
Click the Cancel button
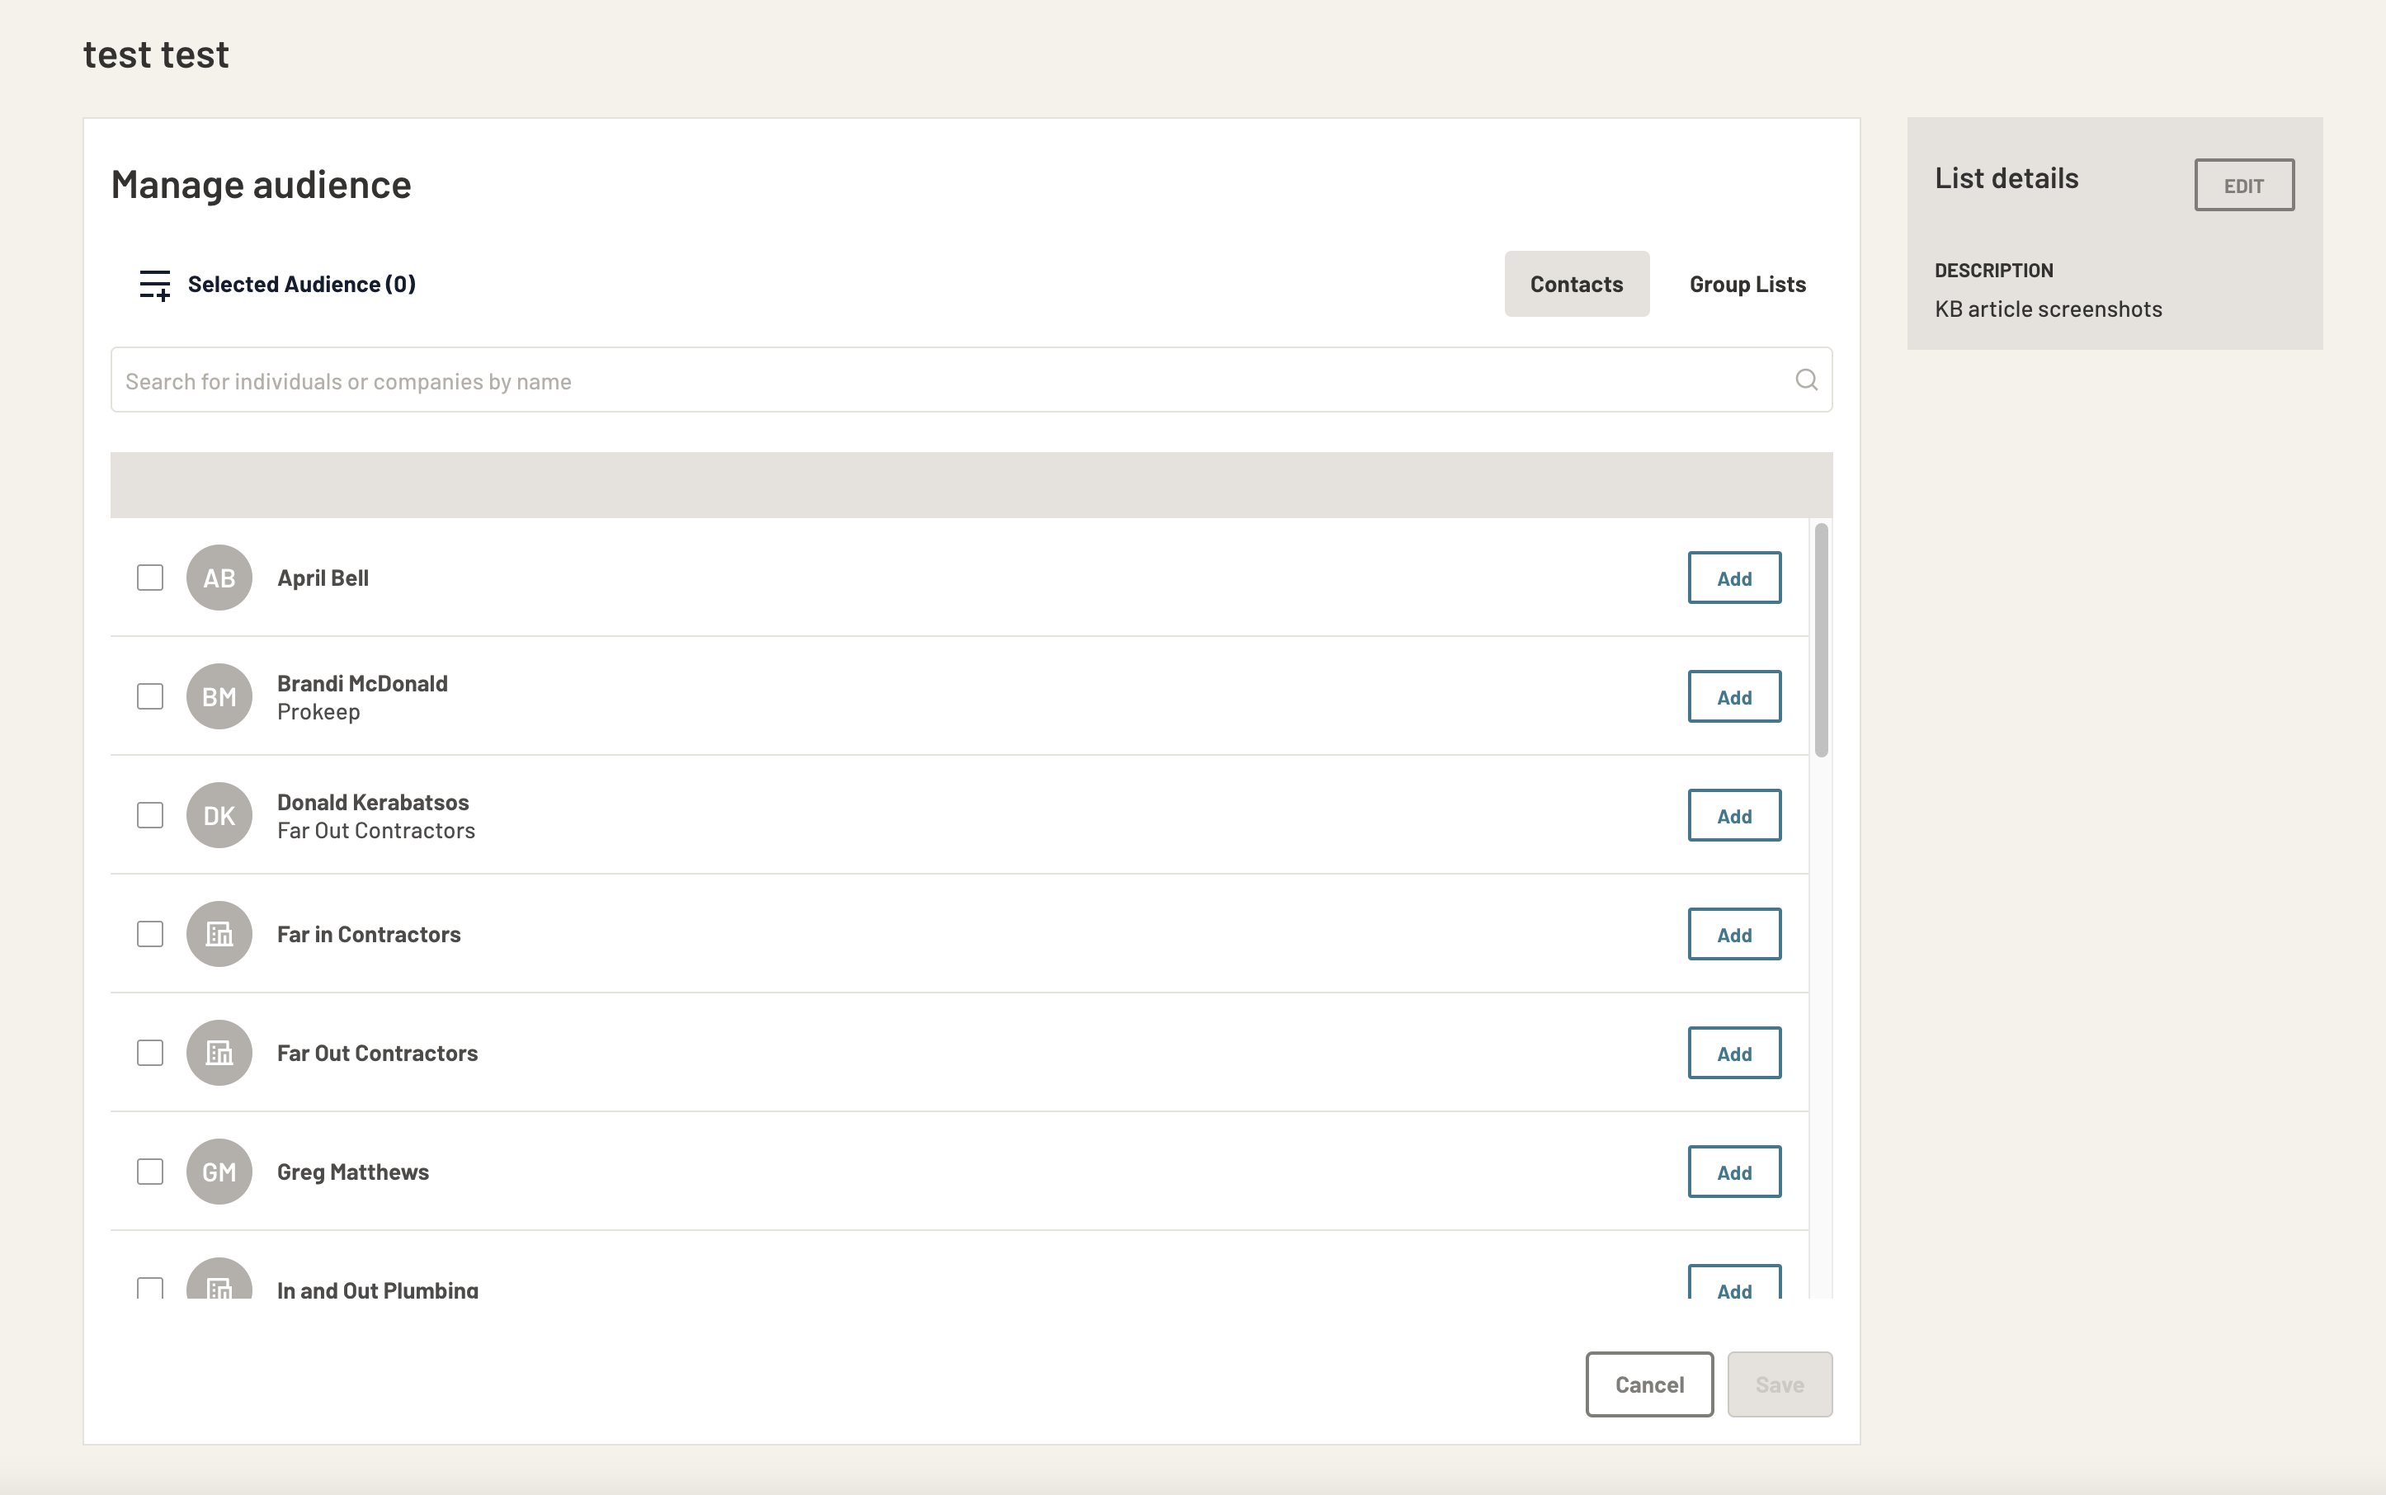pyautogui.click(x=1649, y=1384)
